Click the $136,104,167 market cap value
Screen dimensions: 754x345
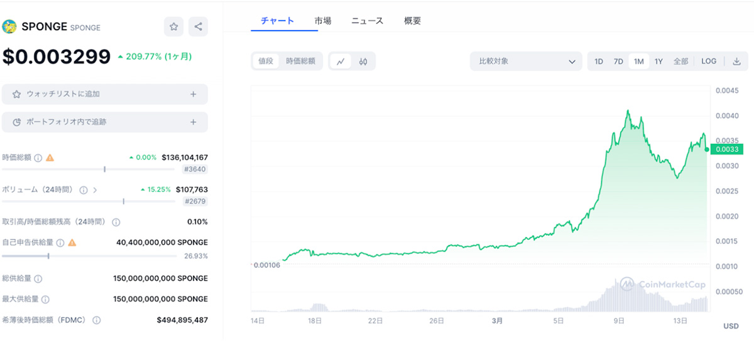pyautogui.click(x=185, y=158)
